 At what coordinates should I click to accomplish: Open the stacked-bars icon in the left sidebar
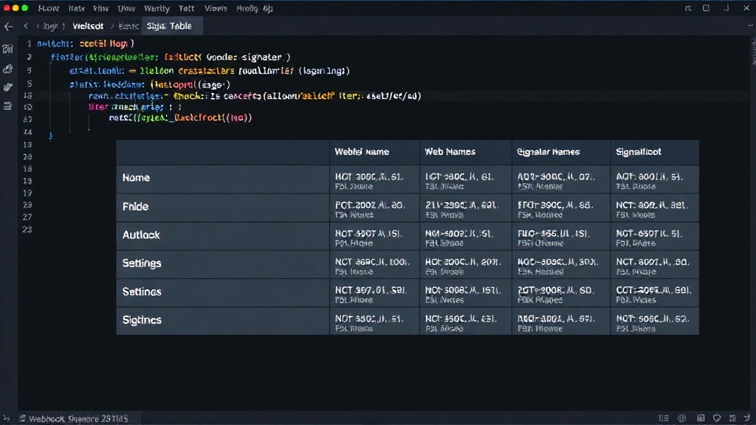coord(7,106)
